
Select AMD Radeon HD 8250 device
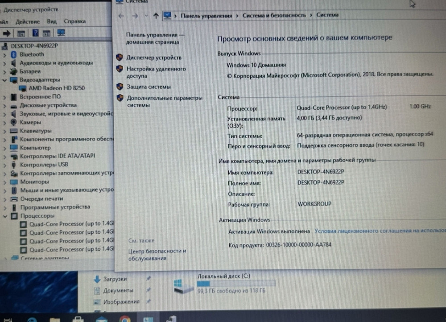tap(52, 88)
